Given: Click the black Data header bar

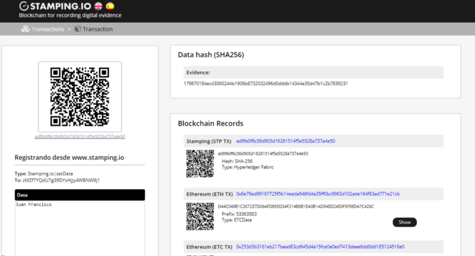Looking at the screenshot, I should [x=80, y=195].
